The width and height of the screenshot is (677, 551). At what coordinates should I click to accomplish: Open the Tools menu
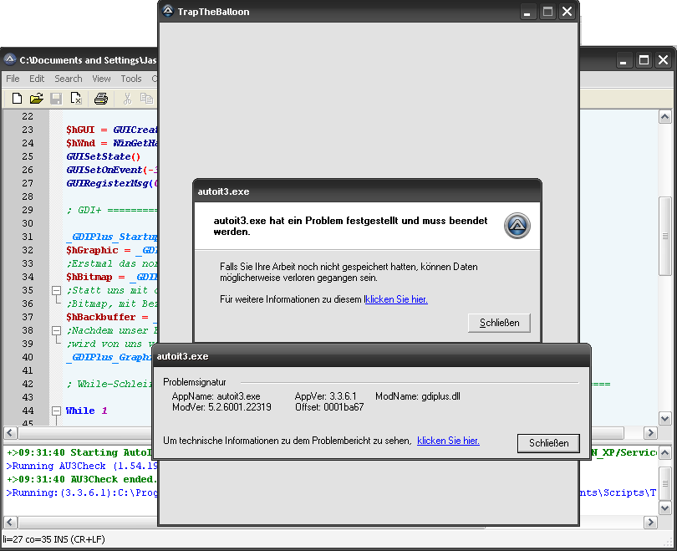coord(131,79)
